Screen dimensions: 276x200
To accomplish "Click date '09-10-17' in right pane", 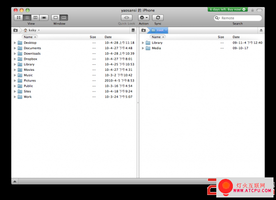I will [240, 48].
